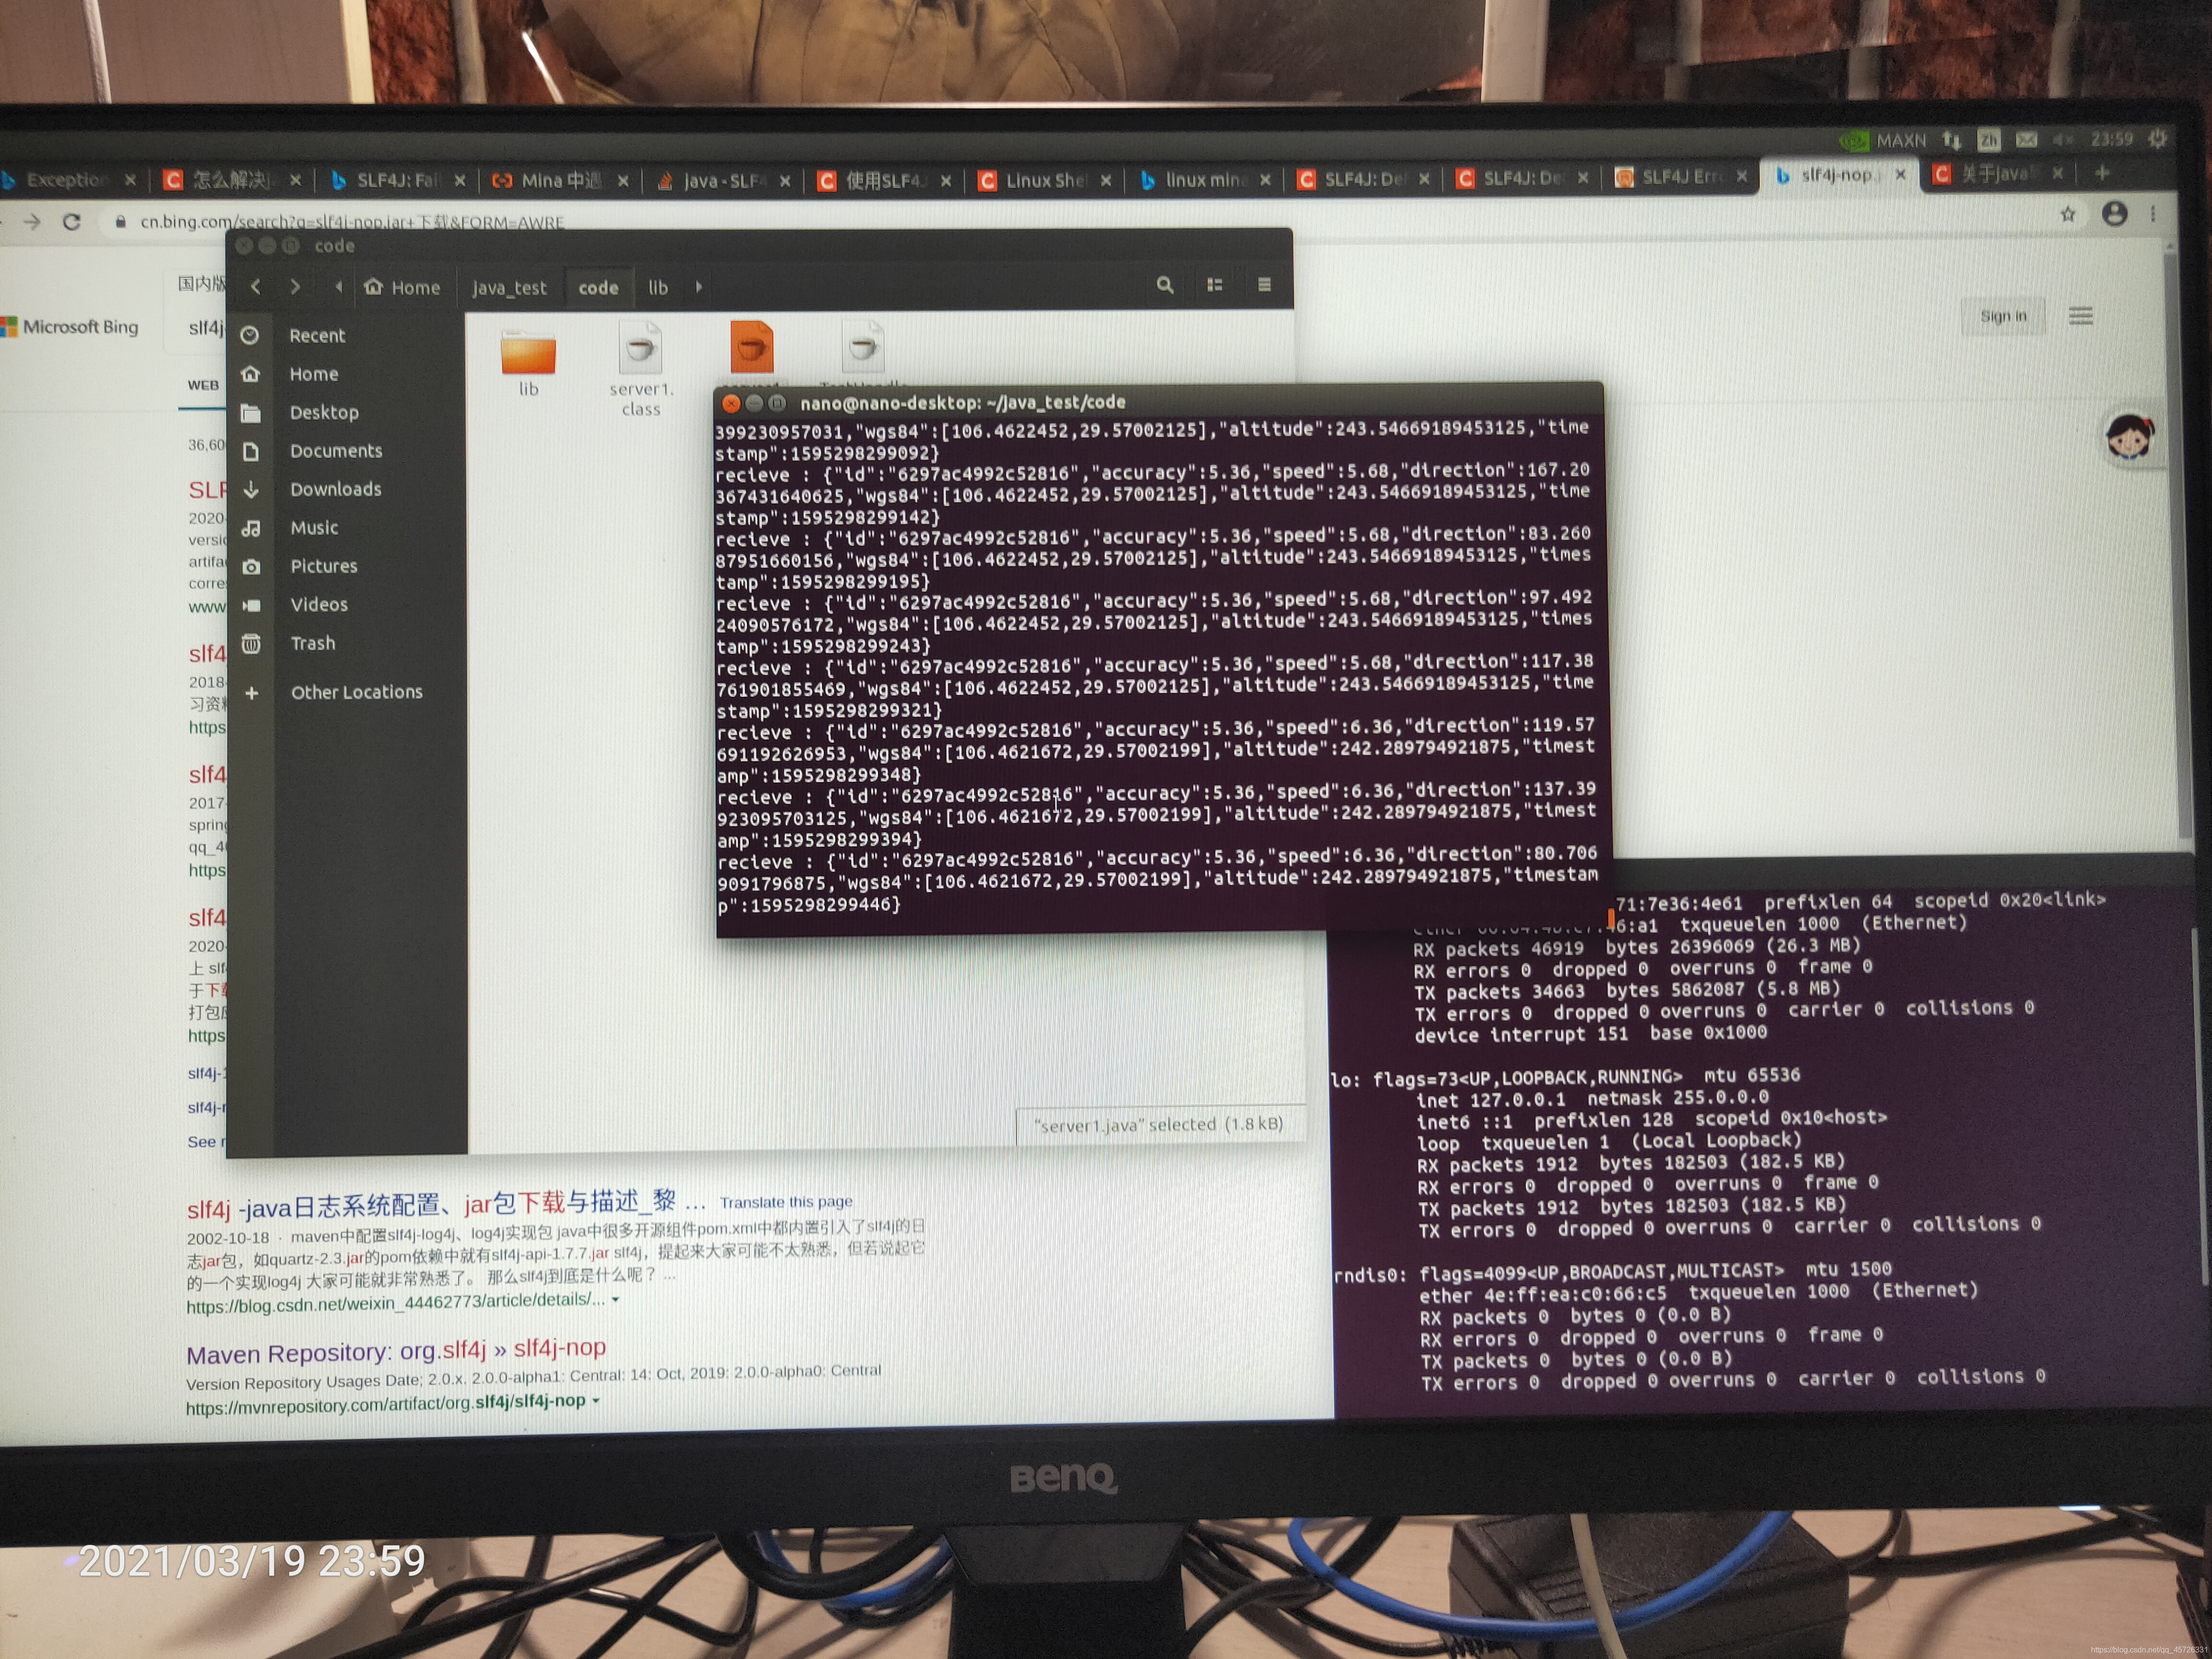Go back in the file manager
This screenshot has width=2212, height=1659.
click(x=256, y=287)
